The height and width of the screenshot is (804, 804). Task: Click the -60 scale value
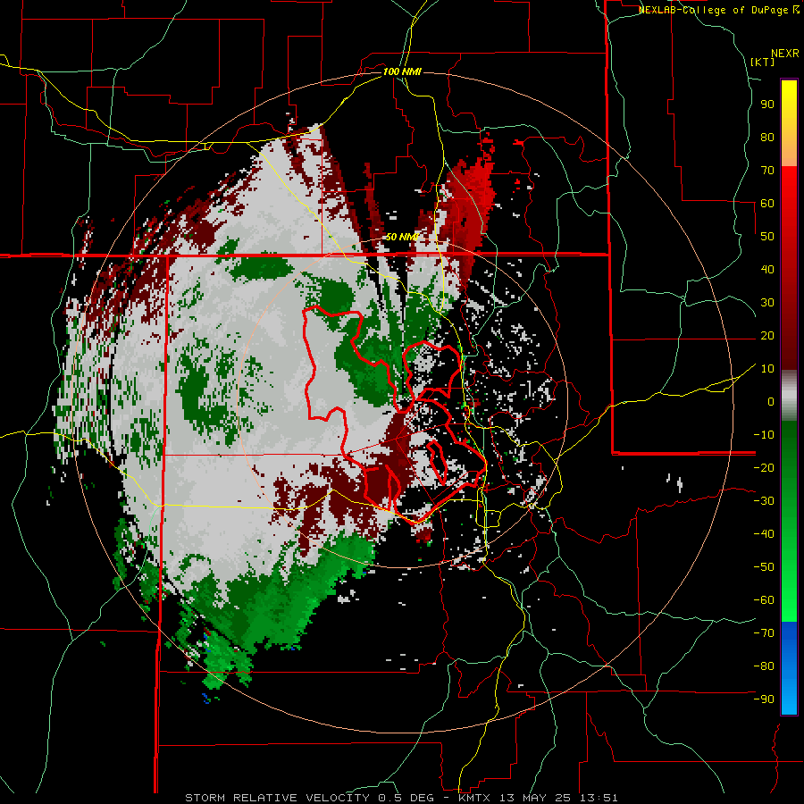764,600
